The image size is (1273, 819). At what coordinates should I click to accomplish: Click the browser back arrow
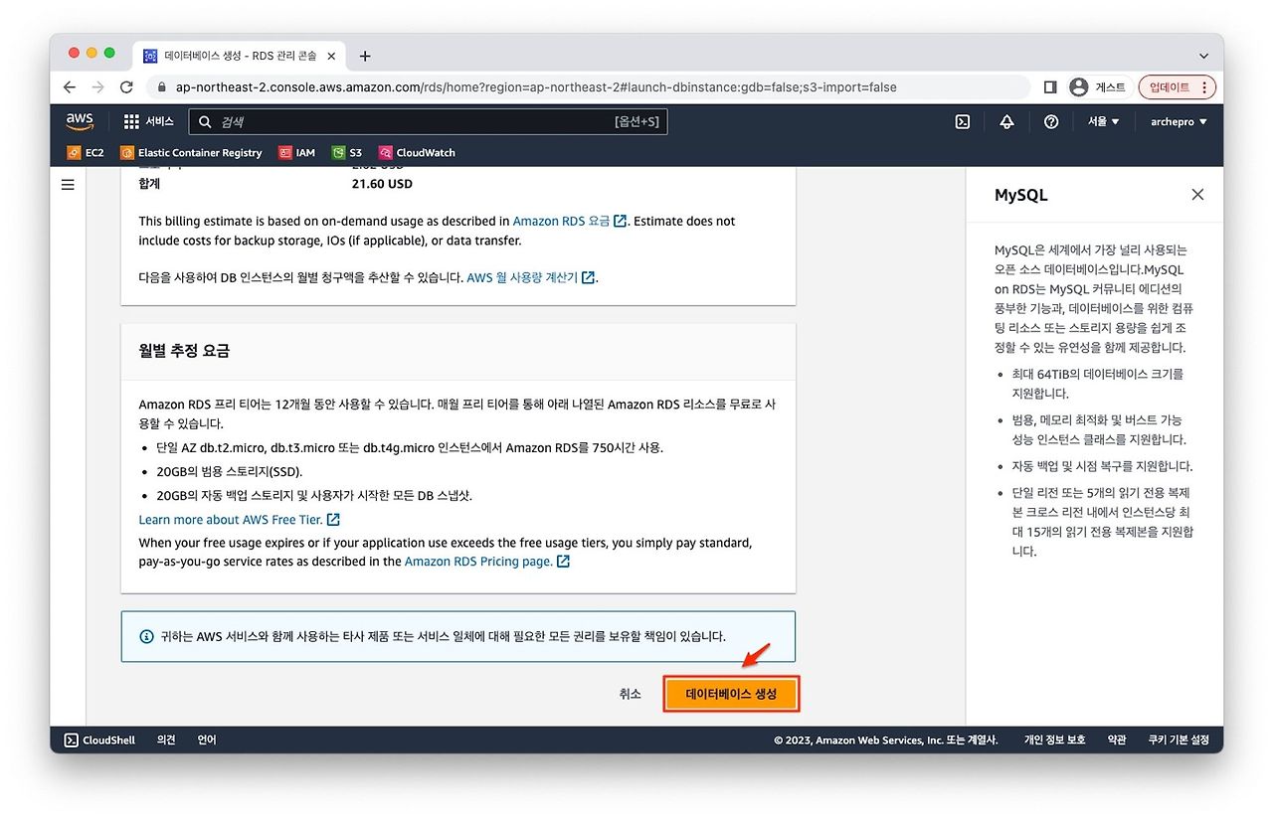[x=69, y=87]
